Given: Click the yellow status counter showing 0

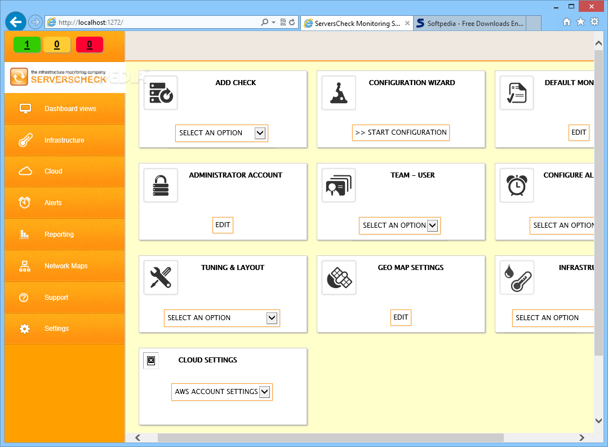Looking at the screenshot, I should [56, 45].
